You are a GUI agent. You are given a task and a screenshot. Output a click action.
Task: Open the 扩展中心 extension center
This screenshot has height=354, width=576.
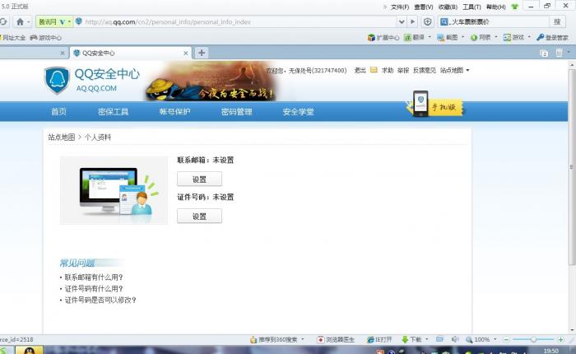(x=383, y=38)
